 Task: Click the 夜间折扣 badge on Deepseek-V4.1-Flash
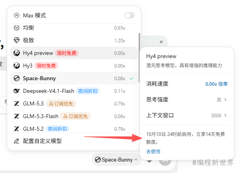pyautogui.click(x=88, y=91)
